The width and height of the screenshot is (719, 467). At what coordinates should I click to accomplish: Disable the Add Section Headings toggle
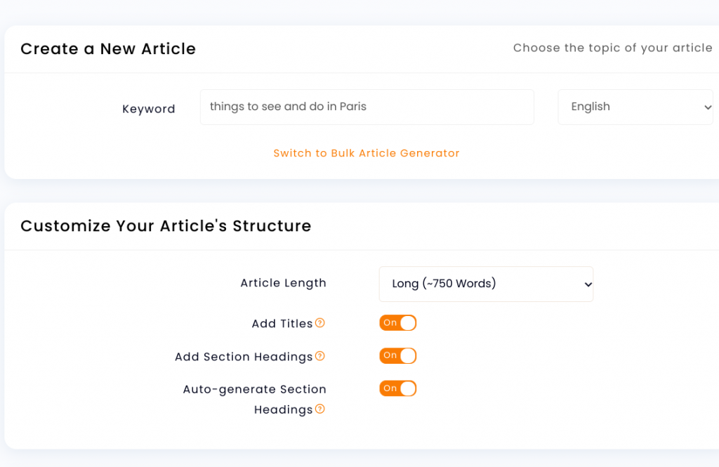pos(397,355)
